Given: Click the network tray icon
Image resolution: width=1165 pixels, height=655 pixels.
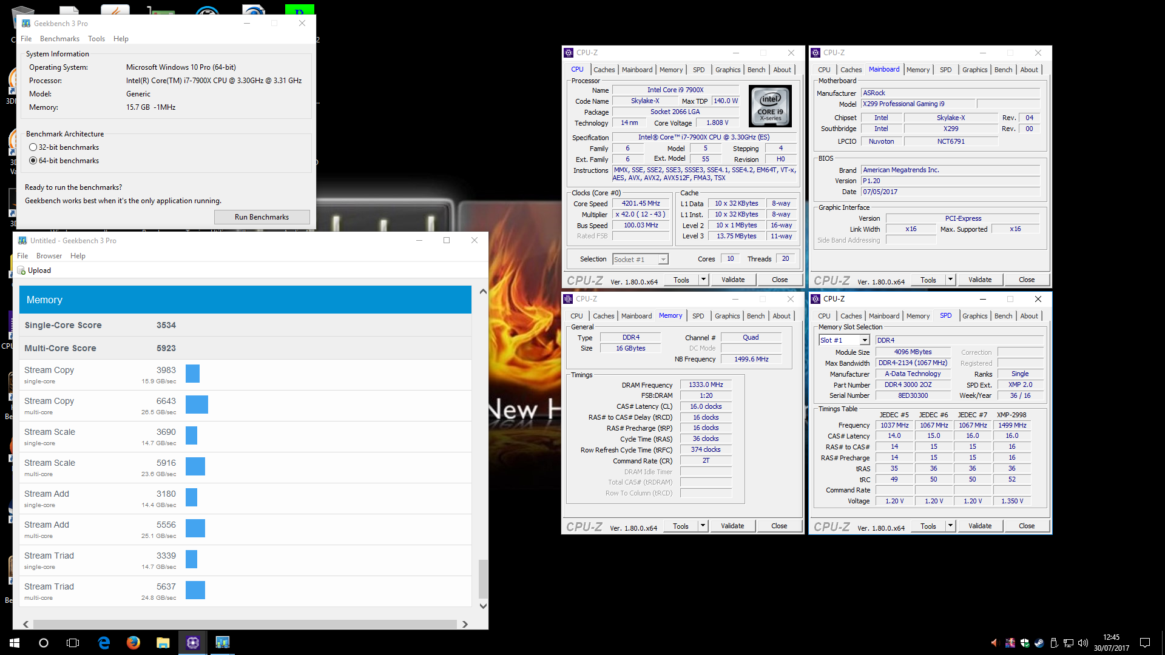Looking at the screenshot, I should coord(1069,643).
